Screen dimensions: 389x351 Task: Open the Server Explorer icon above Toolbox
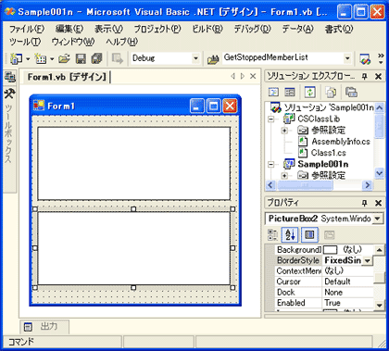click(10, 77)
